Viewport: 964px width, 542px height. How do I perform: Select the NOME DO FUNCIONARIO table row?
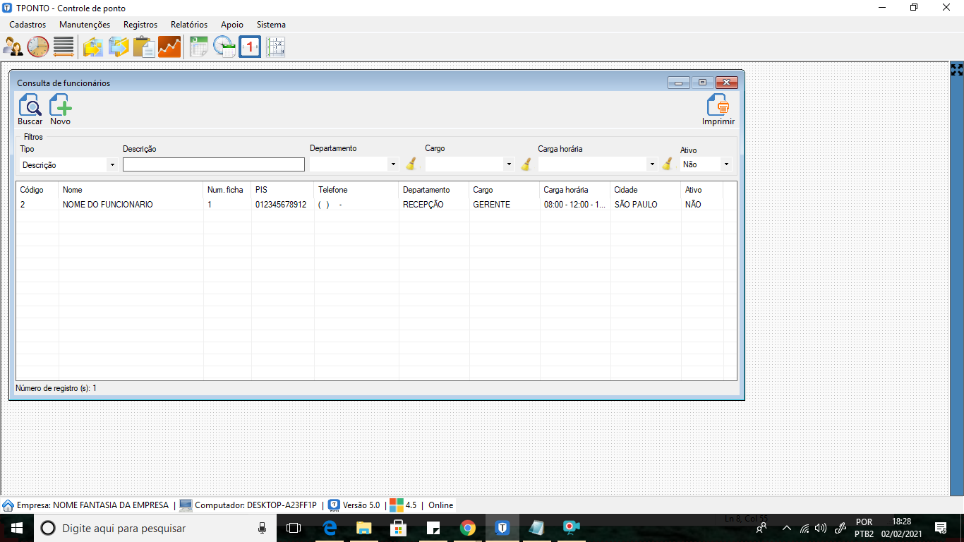click(x=376, y=205)
